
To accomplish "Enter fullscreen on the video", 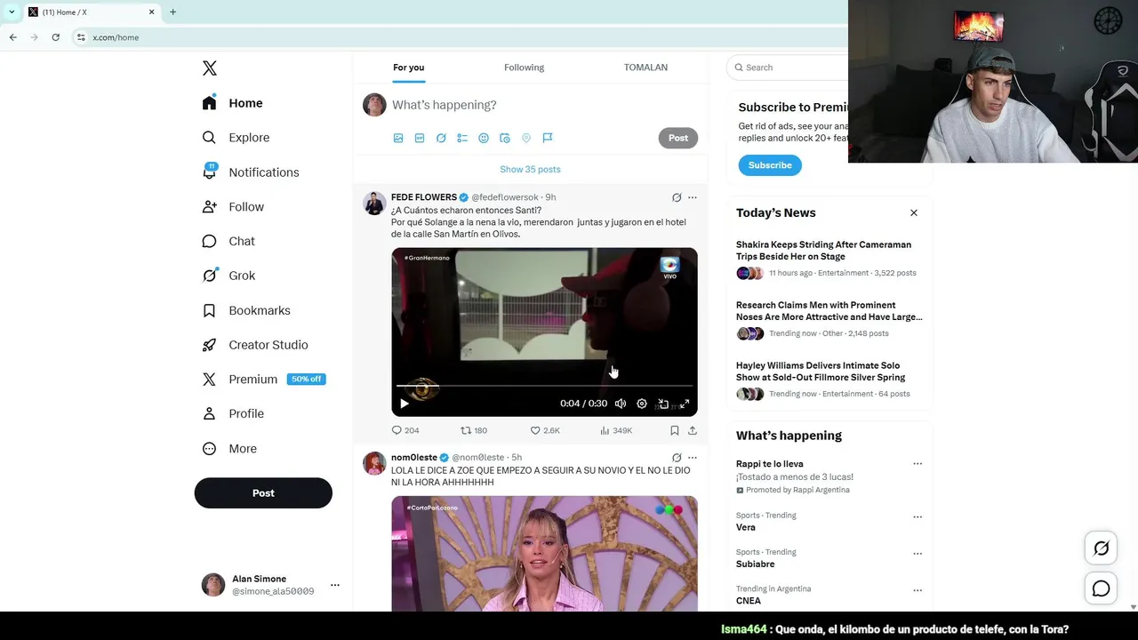I will point(685,404).
